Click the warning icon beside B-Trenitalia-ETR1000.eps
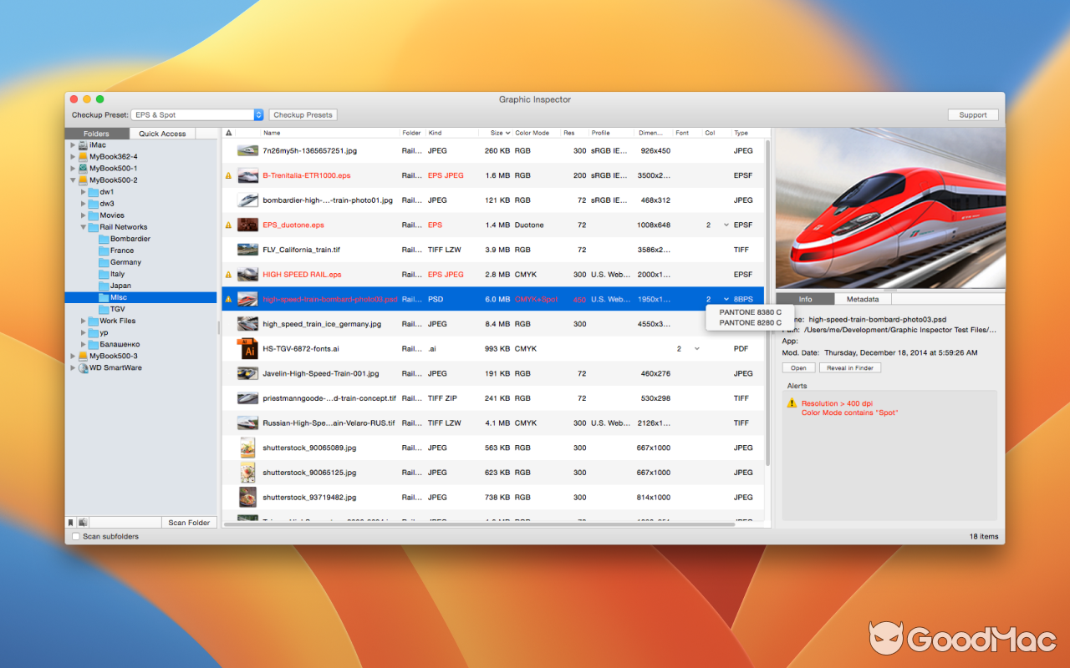 230,175
